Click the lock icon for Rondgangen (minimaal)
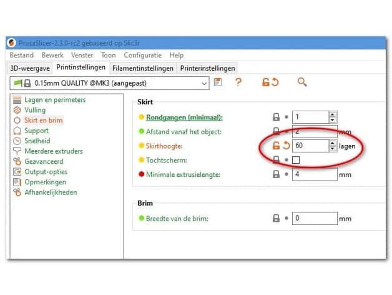 point(276,117)
